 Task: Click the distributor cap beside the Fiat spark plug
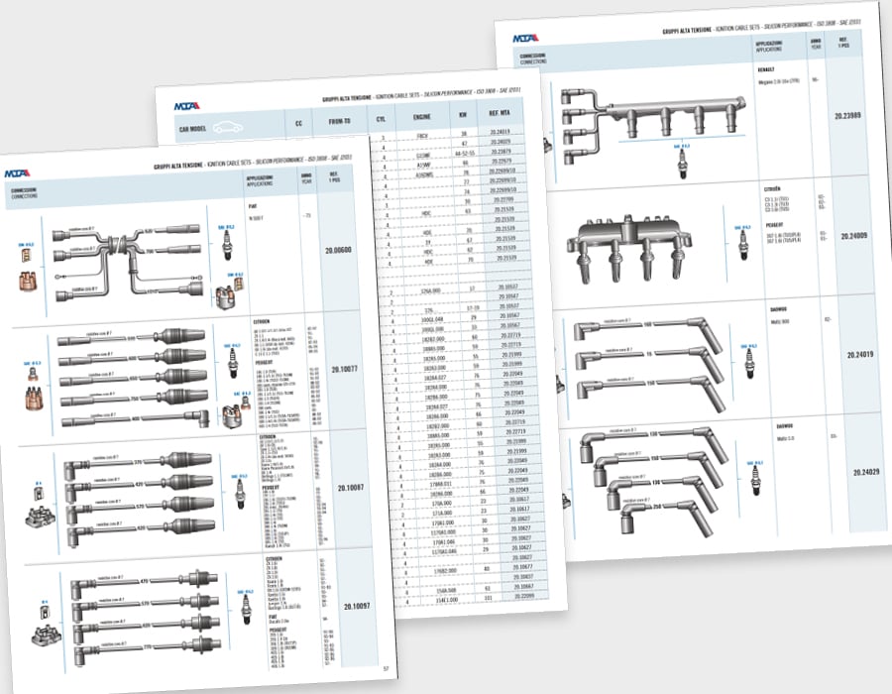[x=225, y=298]
